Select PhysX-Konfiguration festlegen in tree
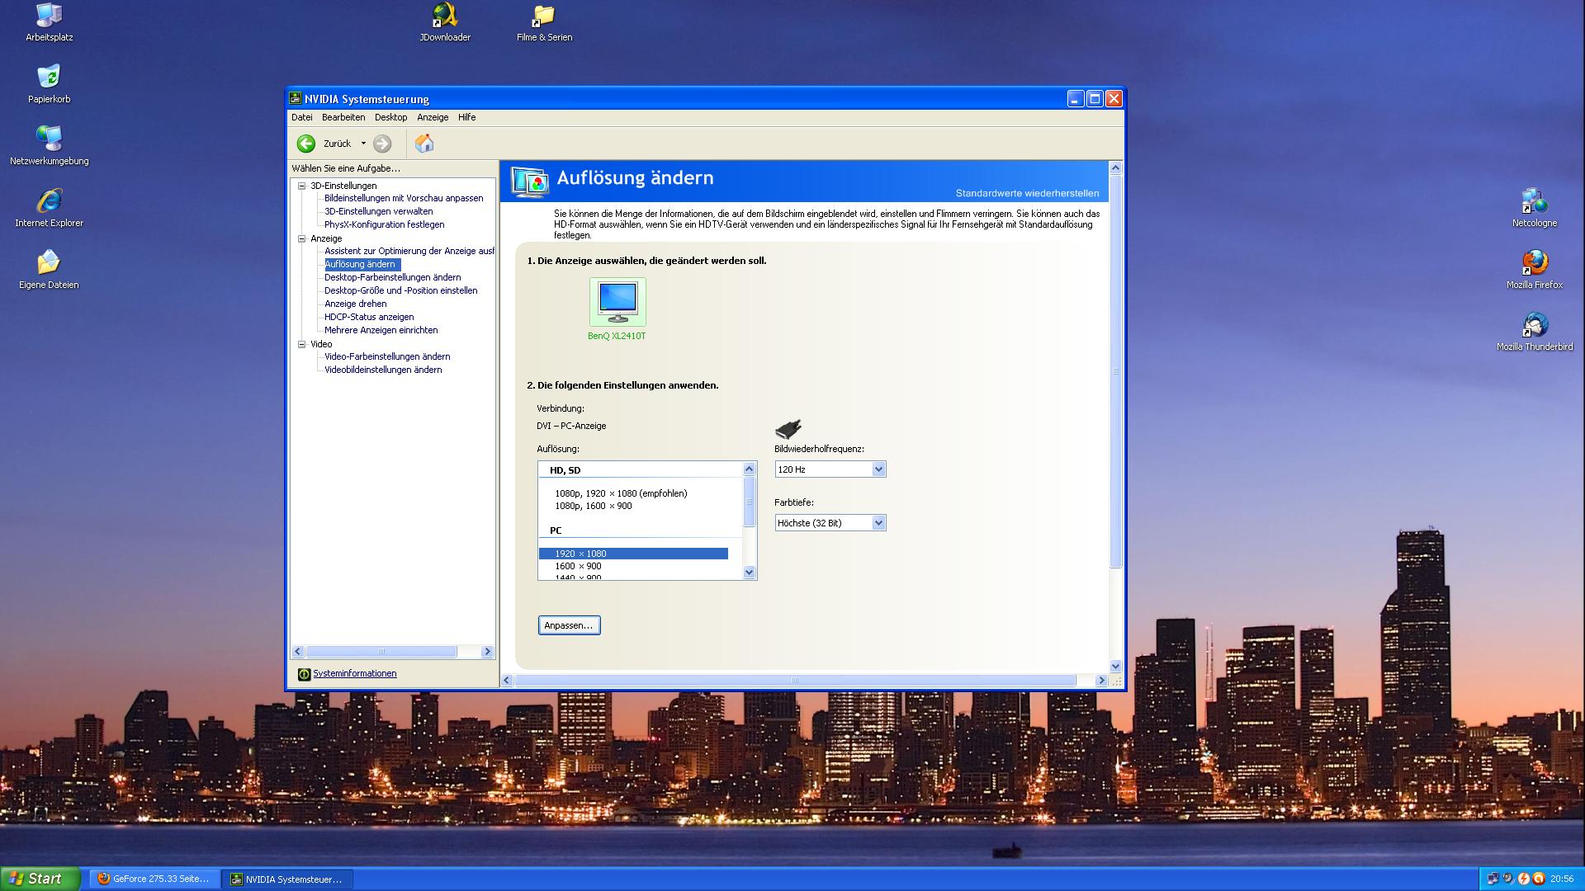This screenshot has height=891, width=1585. pos(384,224)
